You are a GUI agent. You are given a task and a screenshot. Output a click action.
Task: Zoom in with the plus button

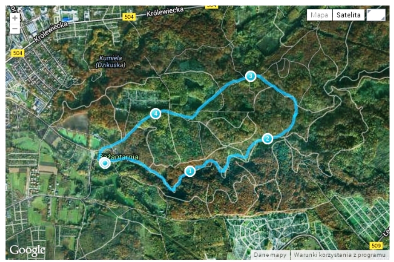(x=15, y=18)
